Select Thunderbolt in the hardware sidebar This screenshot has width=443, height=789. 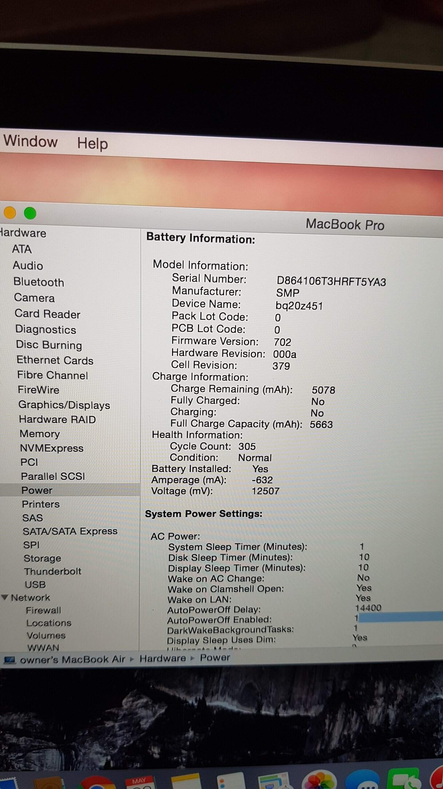[53, 571]
